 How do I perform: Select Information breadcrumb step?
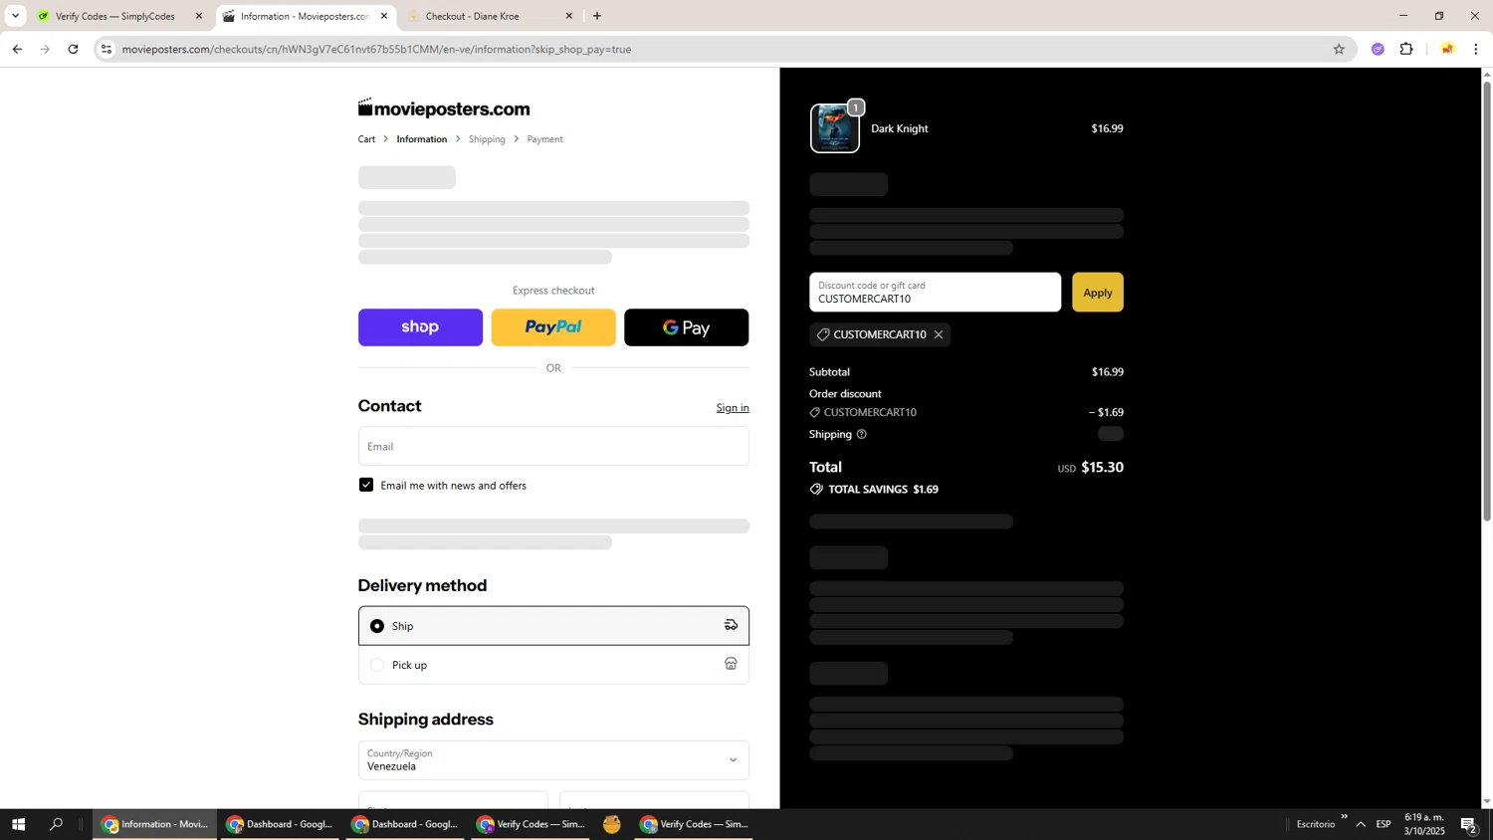click(422, 139)
